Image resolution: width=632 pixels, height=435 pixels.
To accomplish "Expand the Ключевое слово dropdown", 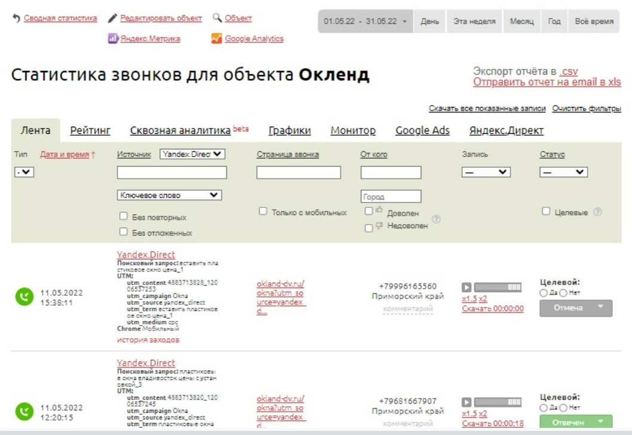I will (169, 195).
